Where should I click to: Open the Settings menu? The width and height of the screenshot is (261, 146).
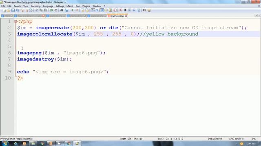tap(60, 6)
